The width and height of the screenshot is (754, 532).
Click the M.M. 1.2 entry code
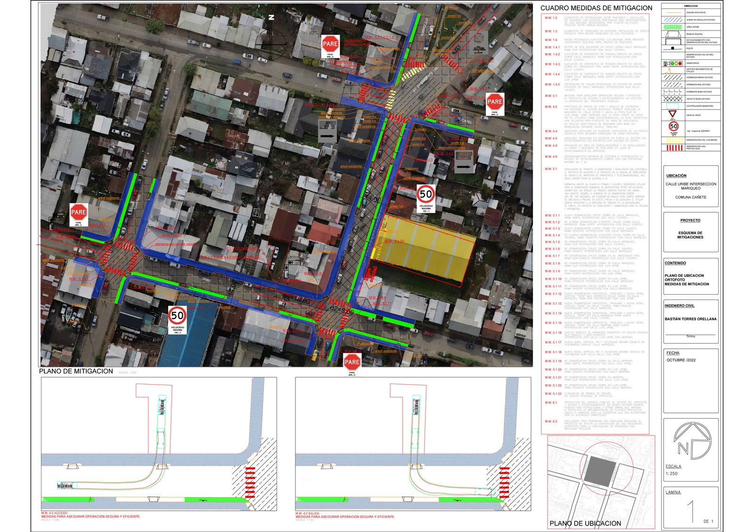click(551, 18)
